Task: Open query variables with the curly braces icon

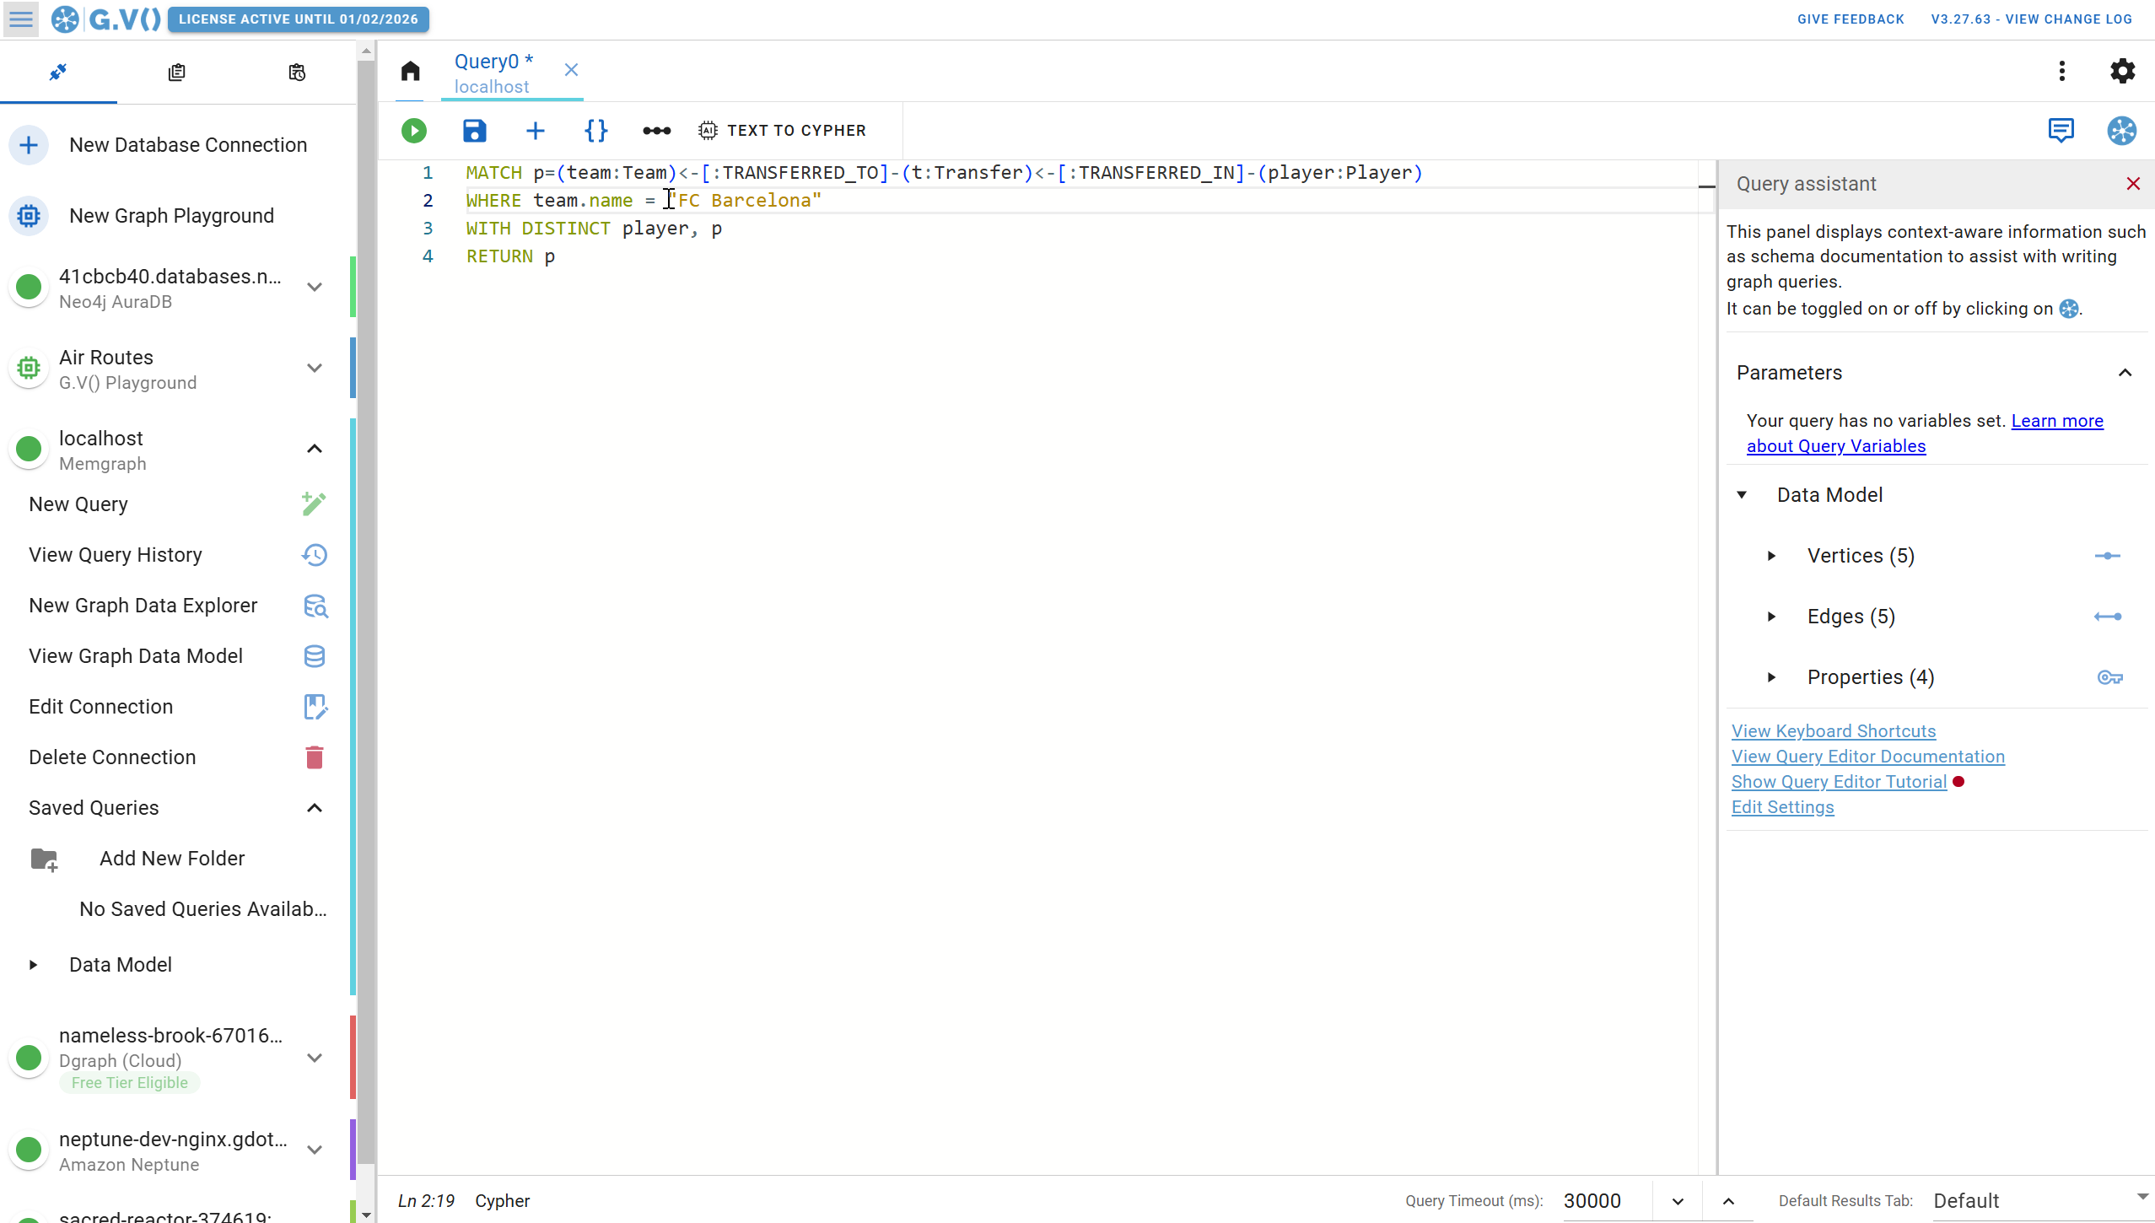Action: click(595, 131)
